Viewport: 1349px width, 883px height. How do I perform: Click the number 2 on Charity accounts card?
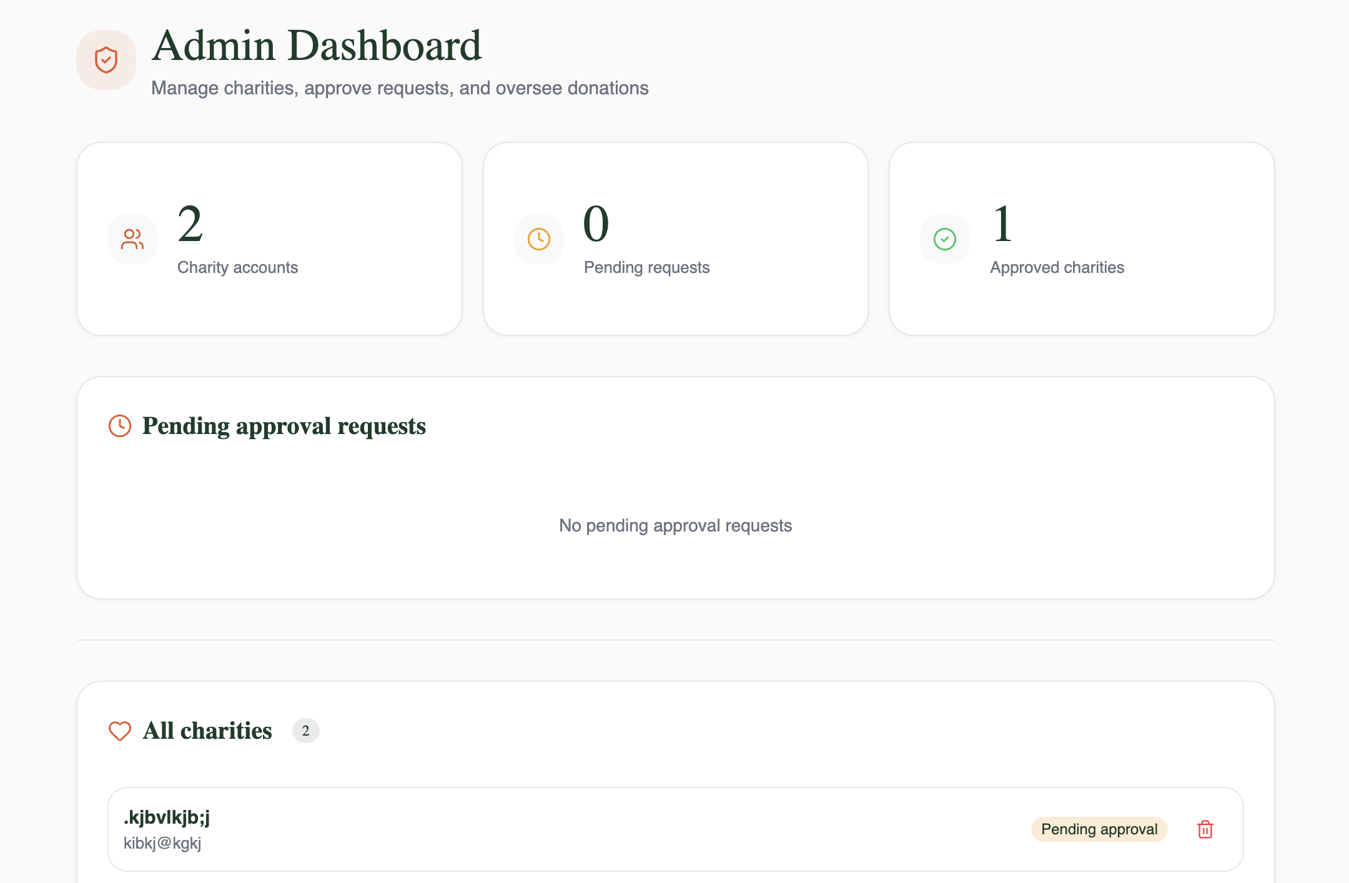click(190, 224)
